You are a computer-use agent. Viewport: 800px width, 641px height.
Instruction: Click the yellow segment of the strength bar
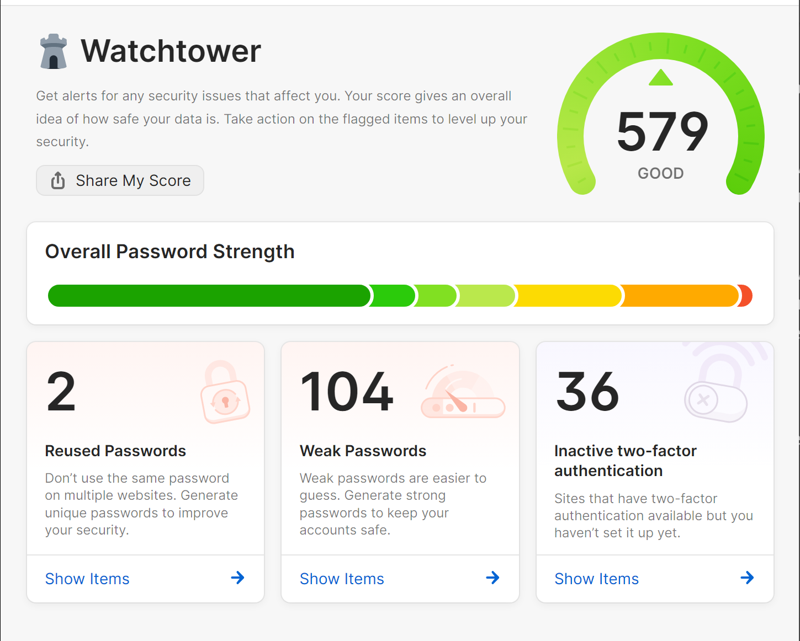567,296
